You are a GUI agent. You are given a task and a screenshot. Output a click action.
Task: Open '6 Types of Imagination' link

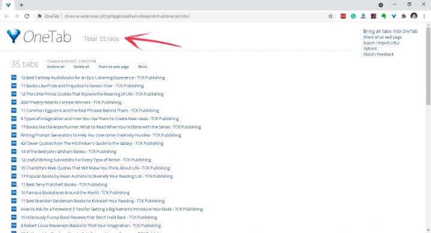click(100, 118)
